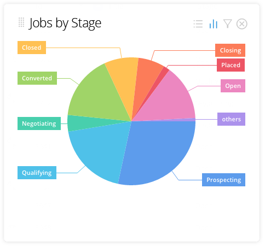Click the others label tag
Viewport: 265px width, 247px height.
[x=231, y=119]
